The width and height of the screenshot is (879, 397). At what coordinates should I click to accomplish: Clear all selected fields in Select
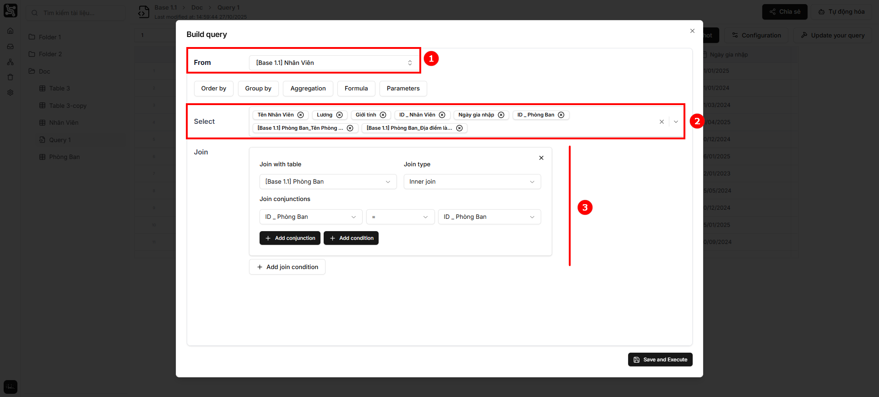[x=662, y=122]
